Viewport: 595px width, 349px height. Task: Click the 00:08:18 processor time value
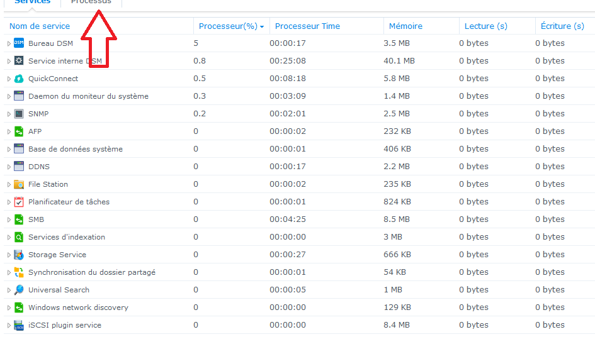(x=288, y=79)
